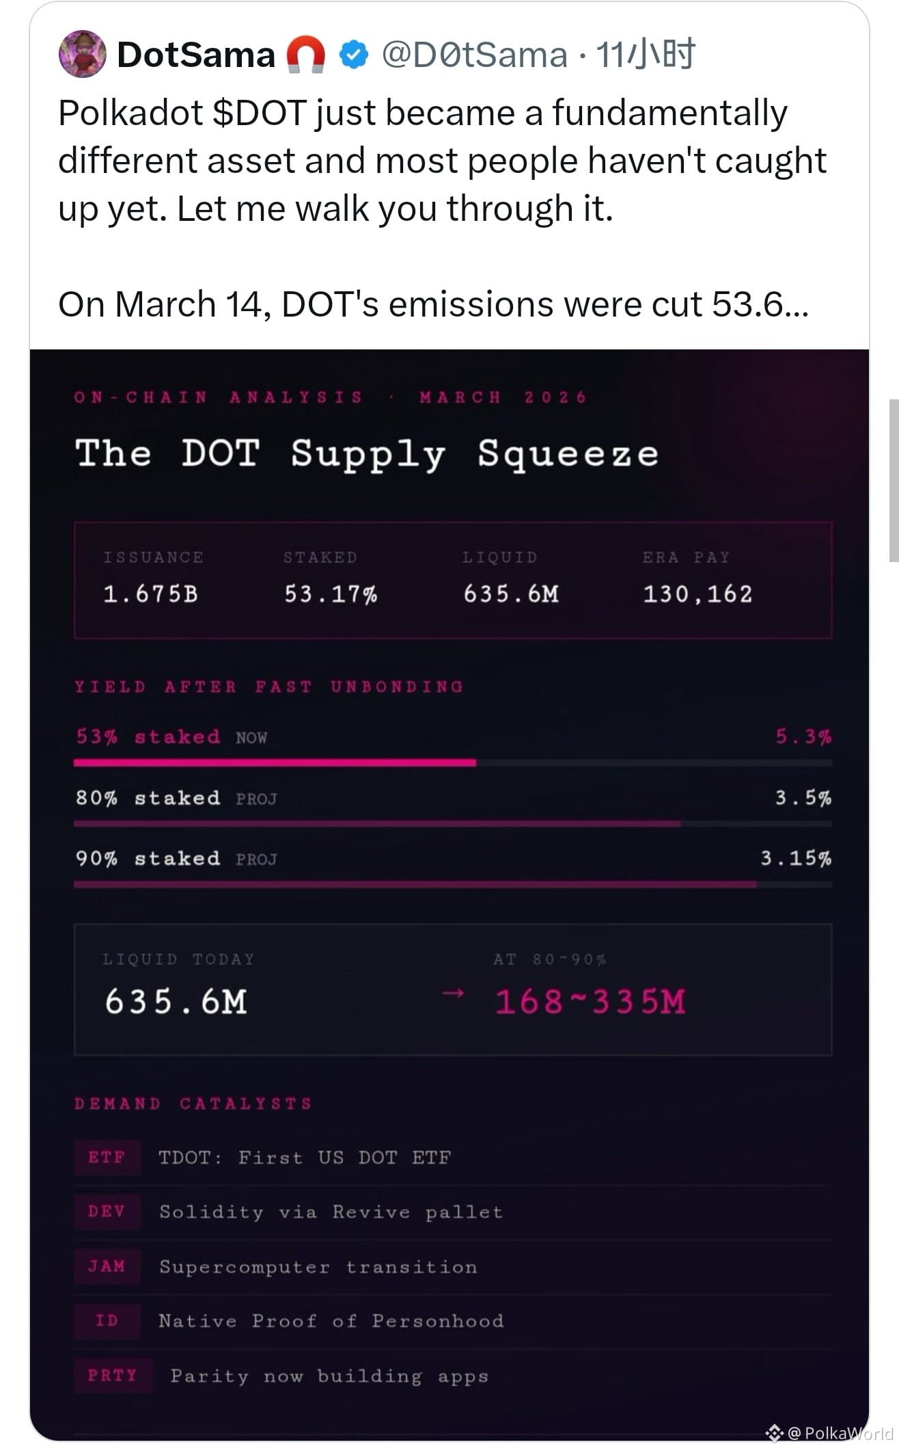The width and height of the screenshot is (899, 1451).
Task: Click the 90% staked PROJ bar
Action: click(x=453, y=884)
